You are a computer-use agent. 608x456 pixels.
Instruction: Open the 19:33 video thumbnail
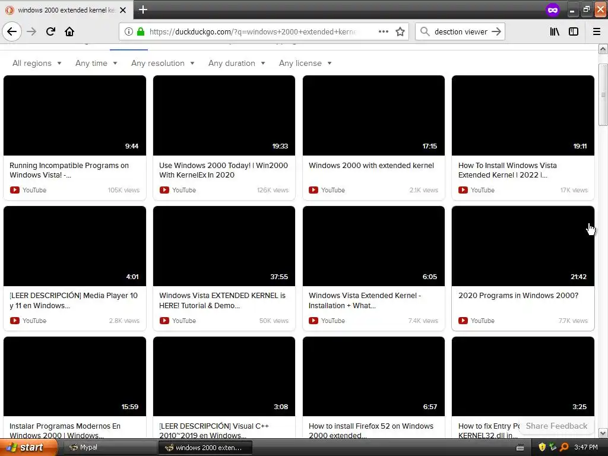(x=224, y=116)
